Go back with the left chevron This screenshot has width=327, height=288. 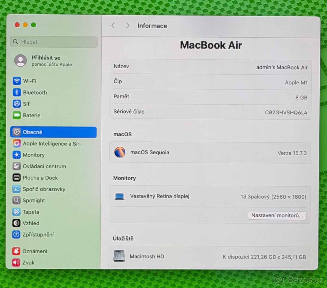click(113, 26)
